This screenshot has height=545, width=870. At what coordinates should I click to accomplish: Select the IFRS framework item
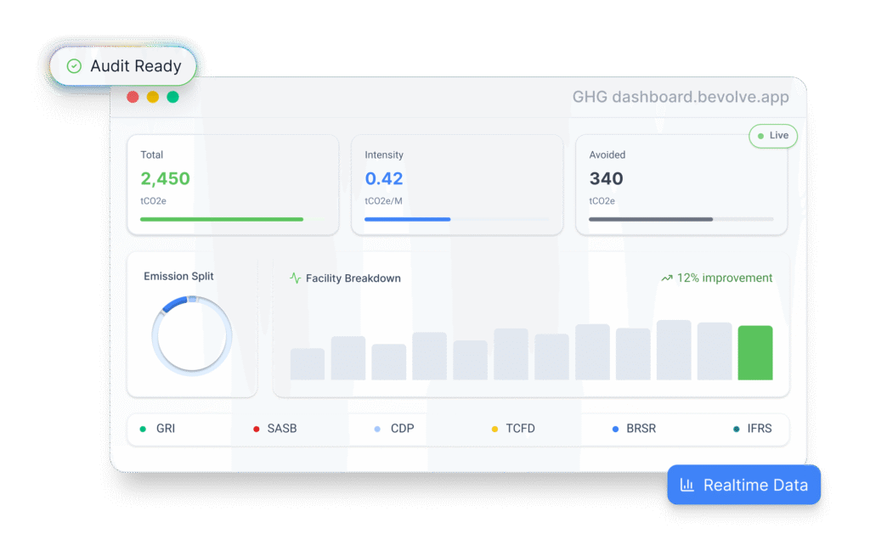point(754,429)
